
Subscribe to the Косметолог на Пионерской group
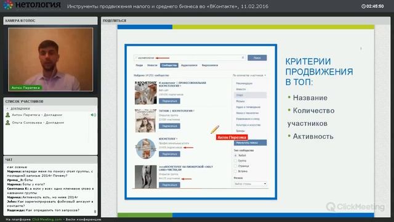click(x=169, y=185)
